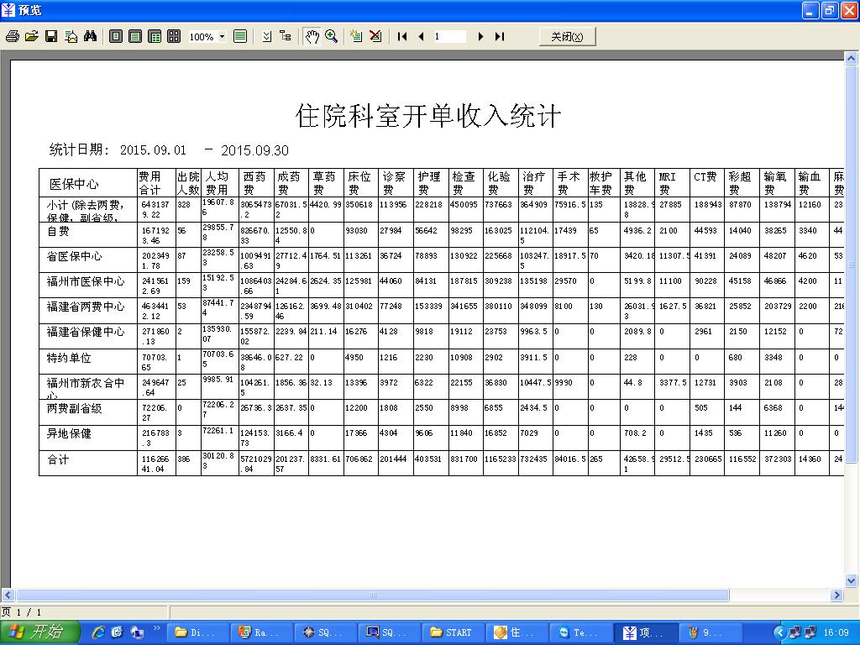The height and width of the screenshot is (645, 860).
Task: Go to the next page
Action: point(480,37)
